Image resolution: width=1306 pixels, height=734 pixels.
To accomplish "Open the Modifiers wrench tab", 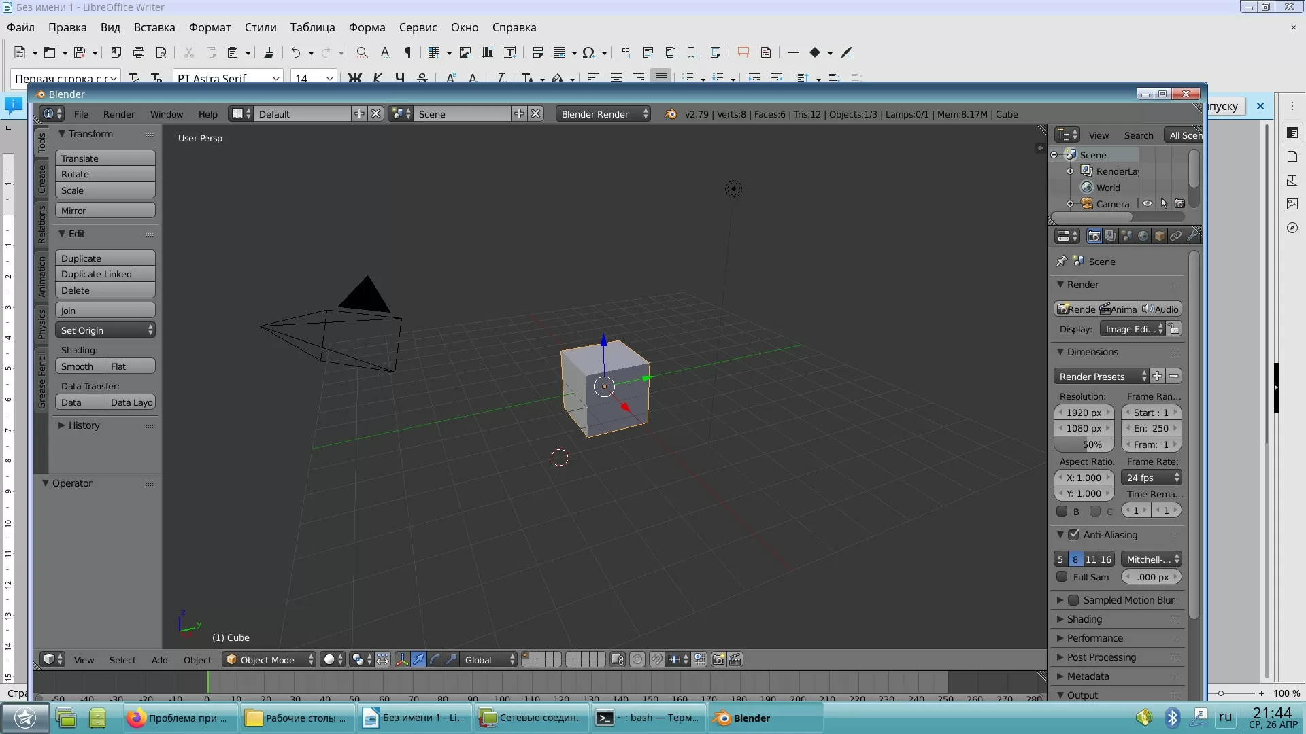I will click(1192, 237).
